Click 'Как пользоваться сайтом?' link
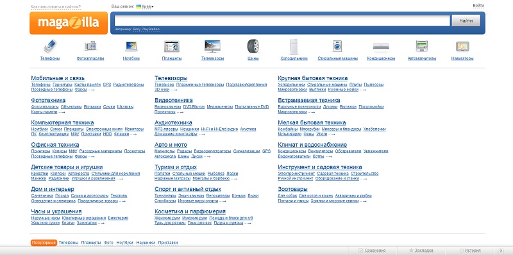 56,7
